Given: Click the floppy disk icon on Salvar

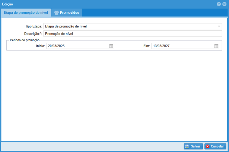Looking at the screenshot, I should coord(187,146).
